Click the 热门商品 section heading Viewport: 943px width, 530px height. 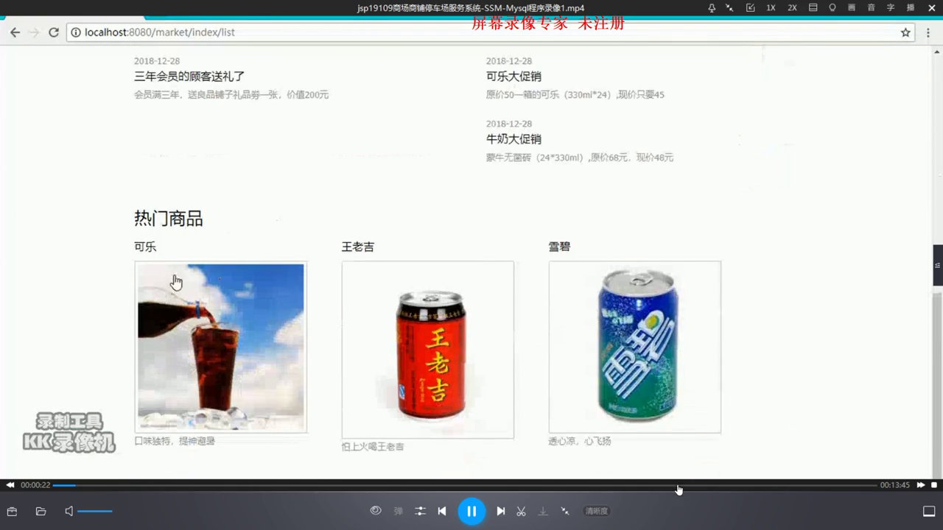[x=168, y=219]
